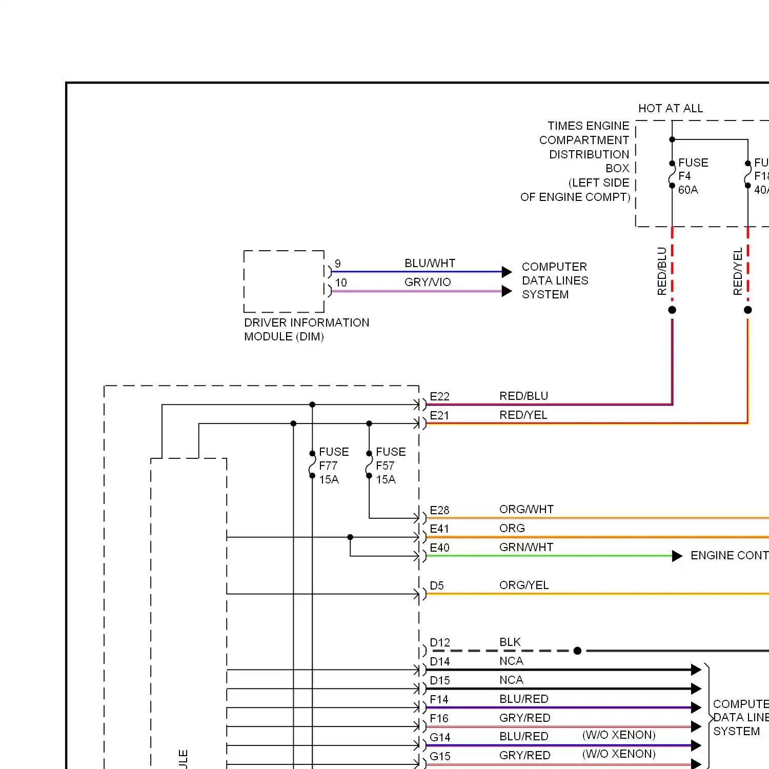
Task: Click connector pin label "G14"
Action: click(440, 737)
